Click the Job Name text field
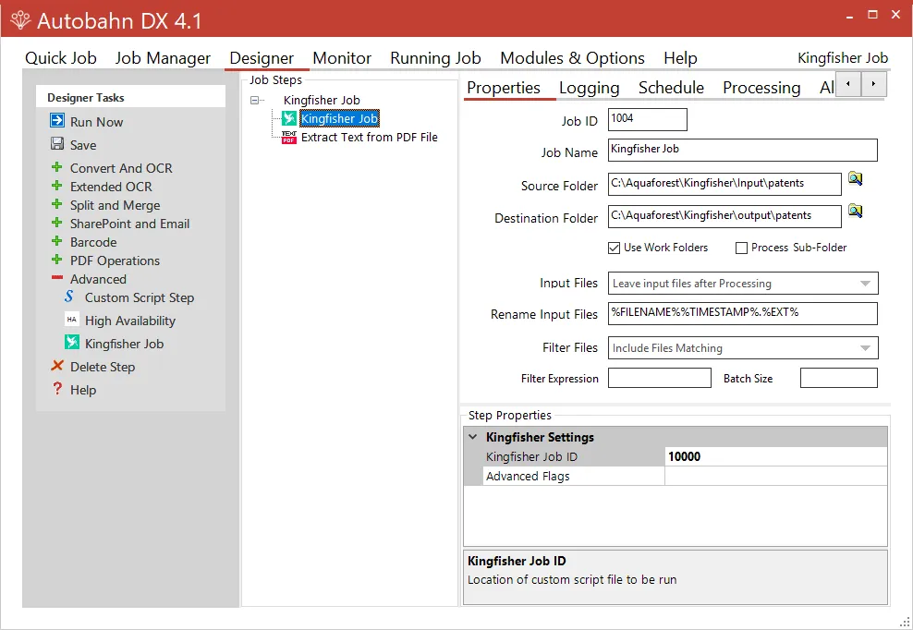Image resolution: width=913 pixels, height=630 pixels. click(x=742, y=150)
